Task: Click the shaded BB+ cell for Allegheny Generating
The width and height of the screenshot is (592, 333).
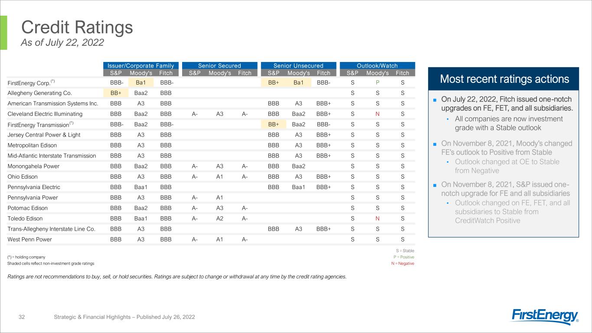Action: 116,93
